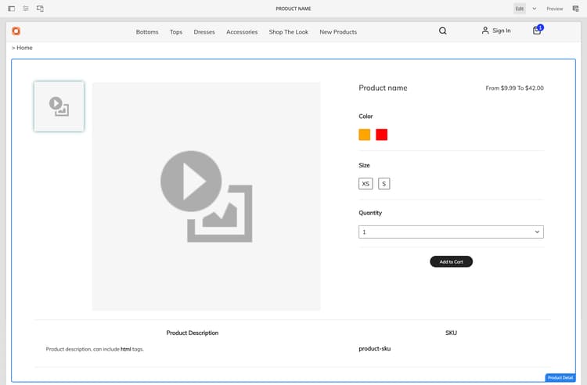Expand the mode selector chevron
Viewport: 587px width, 385px height.
(x=535, y=9)
